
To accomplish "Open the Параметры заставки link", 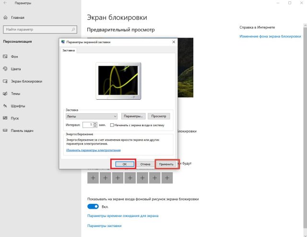I will [x=104, y=225].
